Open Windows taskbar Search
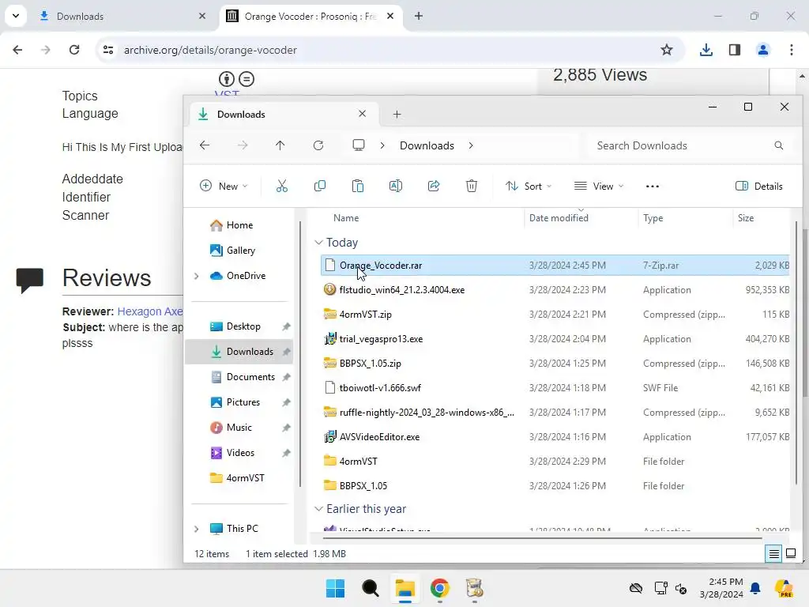This screenshot has height=607, width=809. [x=371, y=588]
